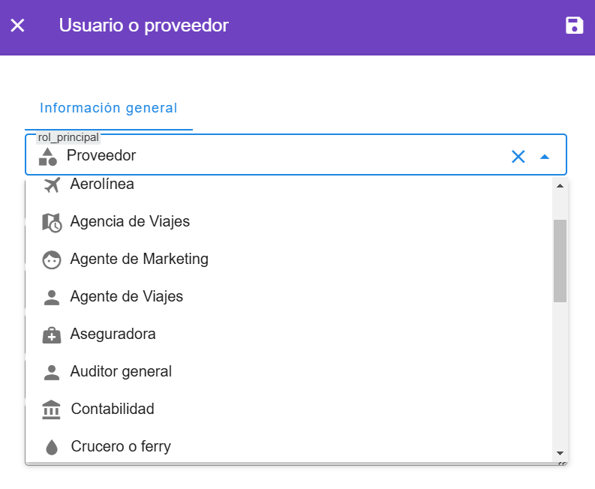
Task: Open the Información general tab
Action: coord(109,108)
